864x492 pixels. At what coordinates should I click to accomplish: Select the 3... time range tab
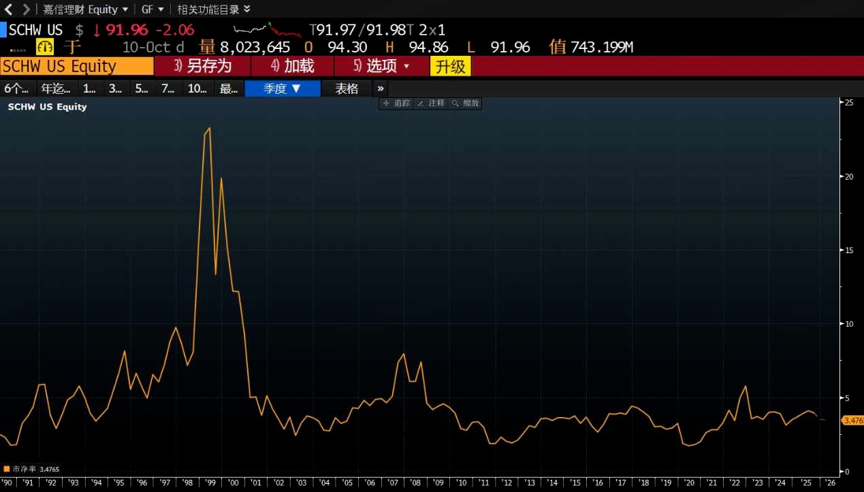116,88
